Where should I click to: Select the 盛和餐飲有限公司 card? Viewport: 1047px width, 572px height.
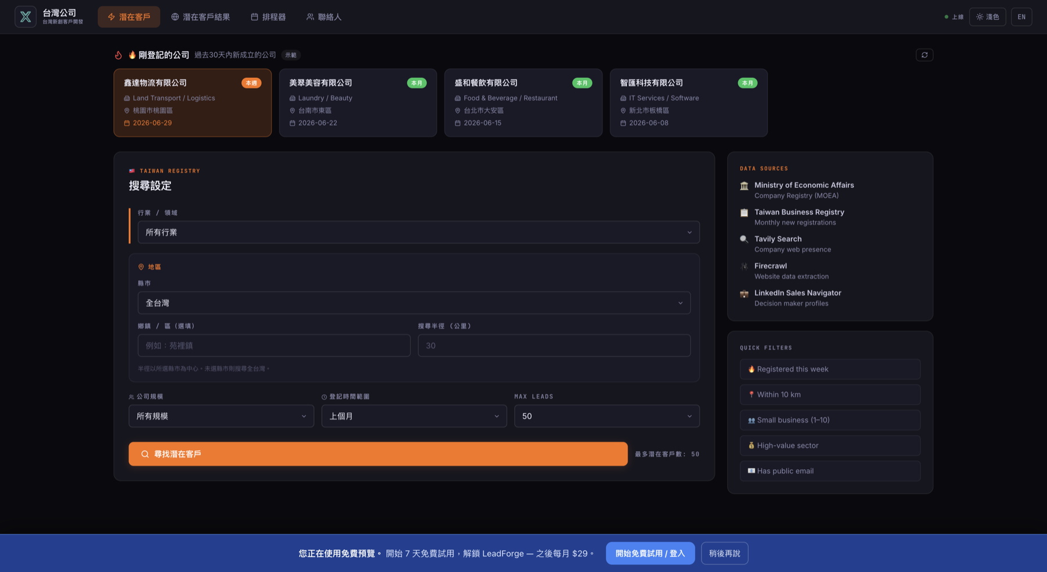point(523,103)
